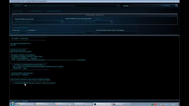Click the taskbar clock
Viewport: 189px width, 106px height.
tap(173, 104)
